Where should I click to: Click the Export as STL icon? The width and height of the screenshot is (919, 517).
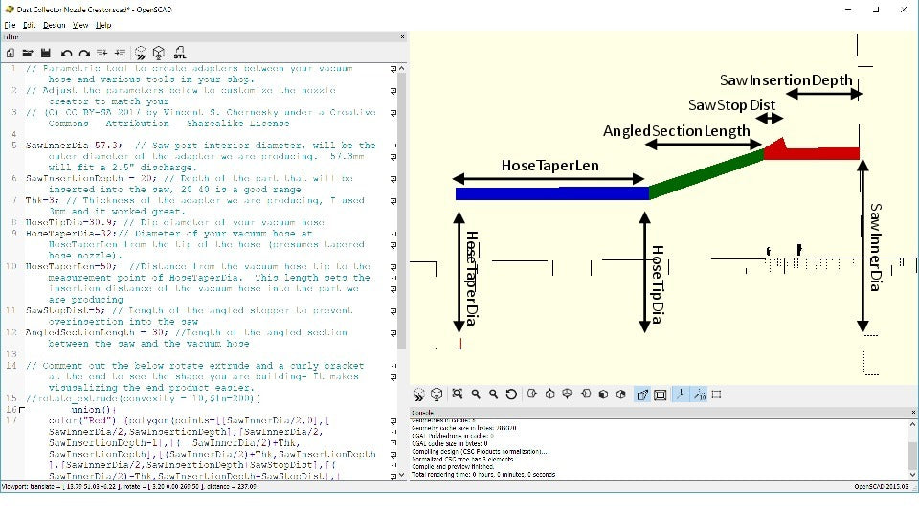[x=180, y=53]
